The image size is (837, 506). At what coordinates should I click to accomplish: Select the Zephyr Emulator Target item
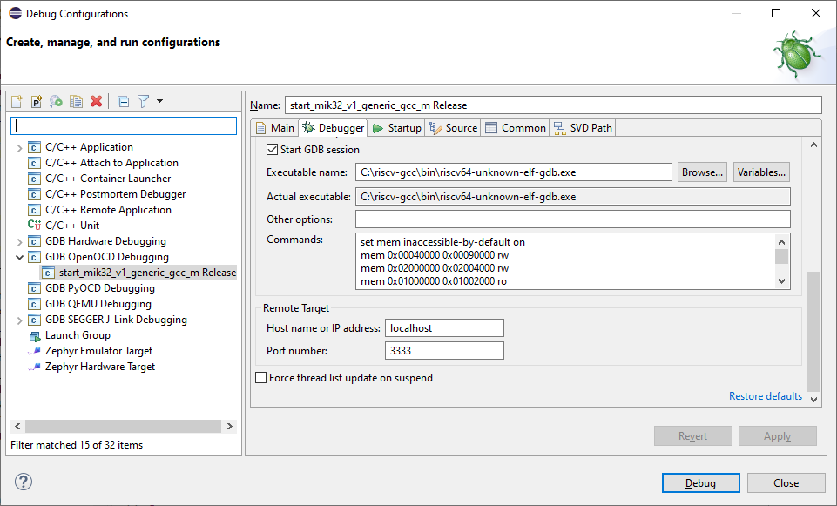(x=98, y=351)
